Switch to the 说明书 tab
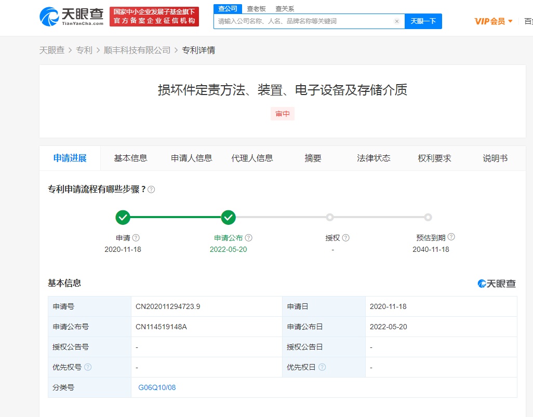This screenshot has width=533, height=417. click(x=495, y=158)
